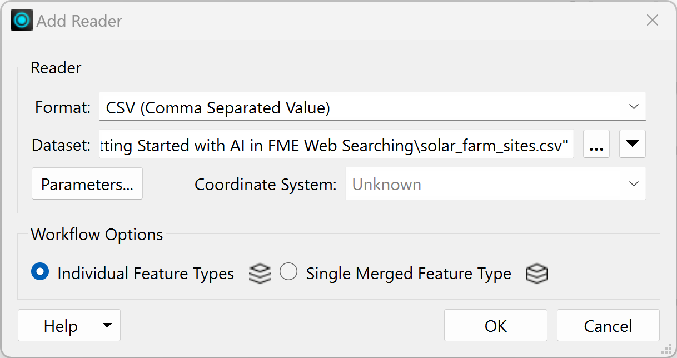Click the CSV (Comma Separated Value) format field
This screenshot has width=677, height=358.
[372, 106]
